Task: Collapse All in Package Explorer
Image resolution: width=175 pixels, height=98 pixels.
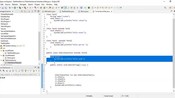Action: tap(22, 11)
